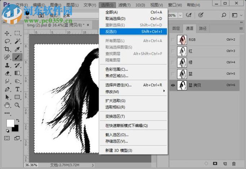Switch to the 路径 tab
This screenshot has height=169, width=246.
coord(203,29)
